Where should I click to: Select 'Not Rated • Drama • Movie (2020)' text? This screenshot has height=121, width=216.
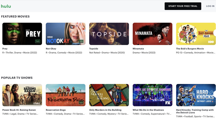coord(107,53)
